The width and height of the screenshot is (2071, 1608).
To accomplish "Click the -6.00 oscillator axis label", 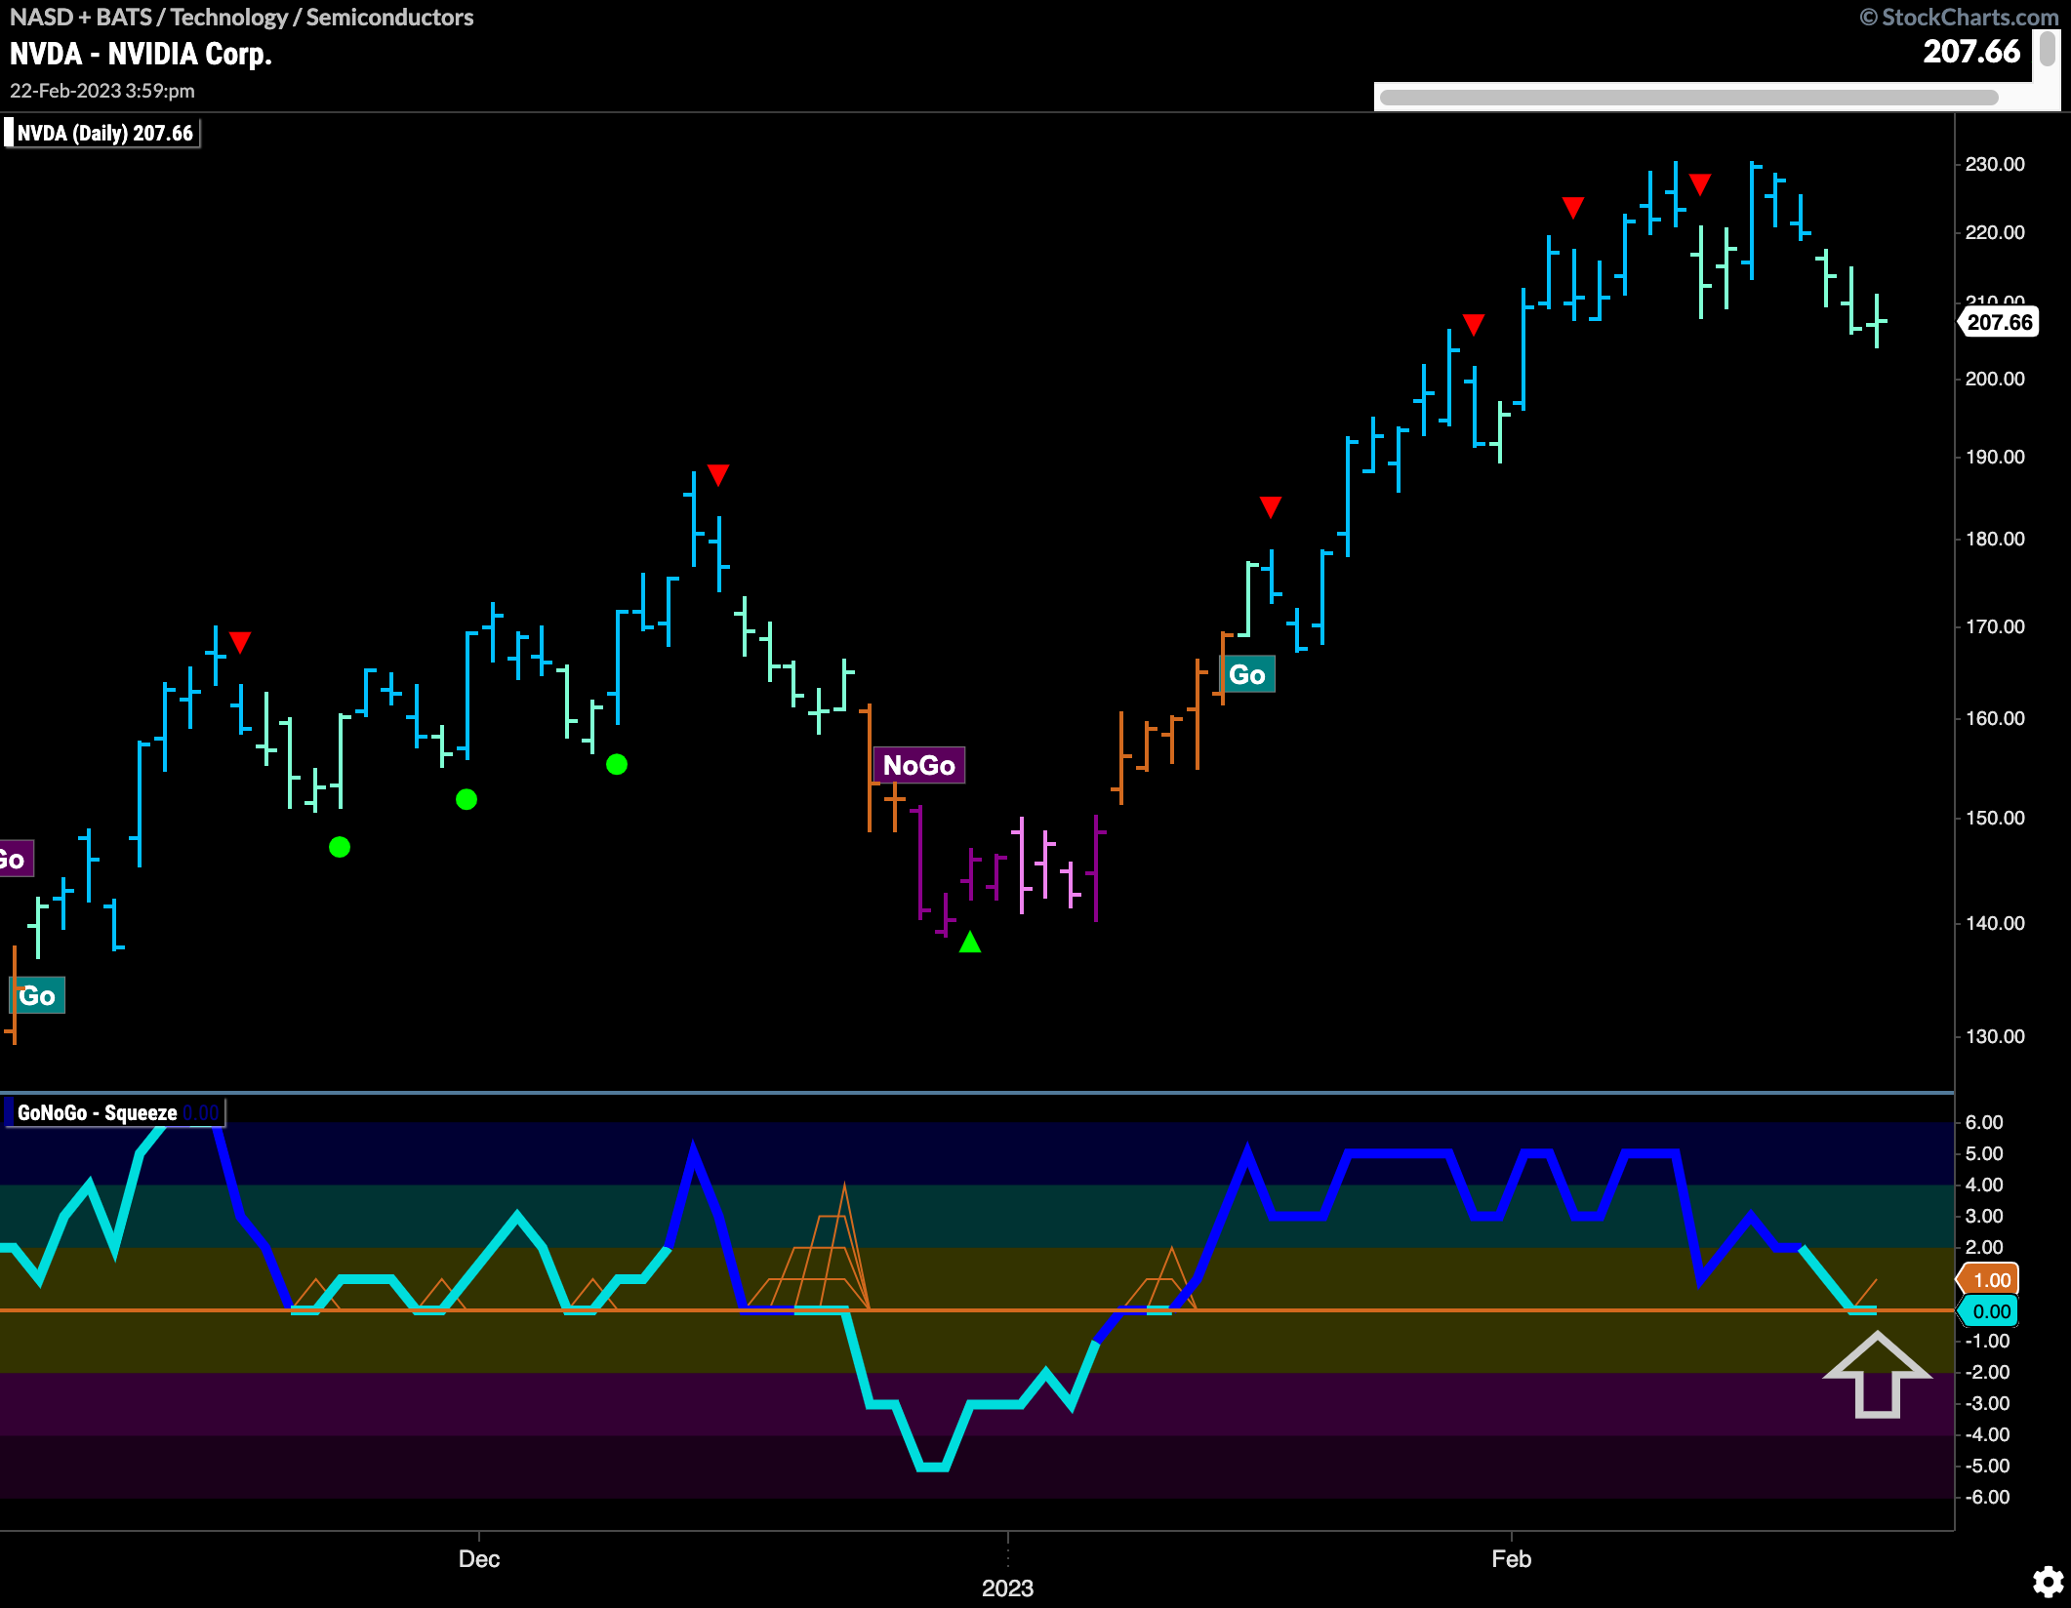I will (x=1987, y=1497).
